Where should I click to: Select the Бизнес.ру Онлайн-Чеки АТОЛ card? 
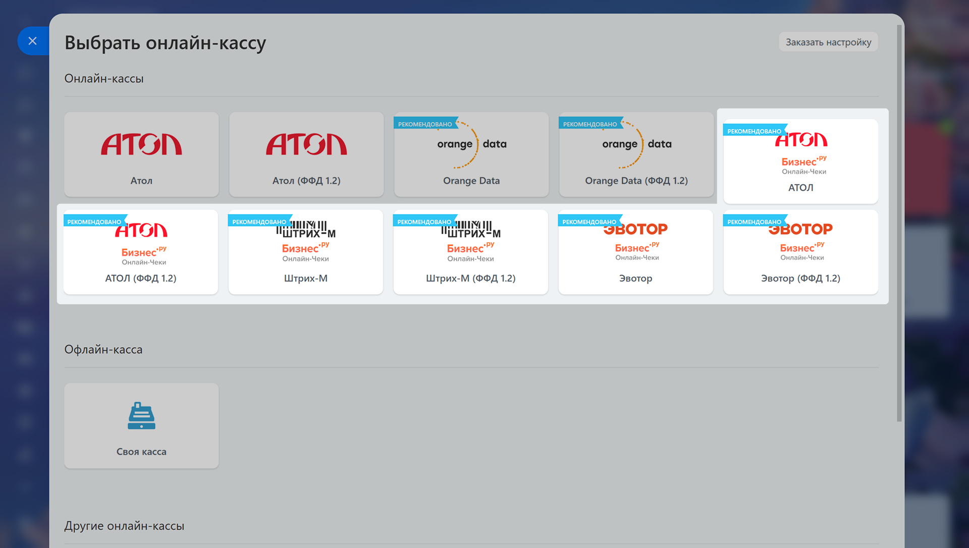point(800,161)
